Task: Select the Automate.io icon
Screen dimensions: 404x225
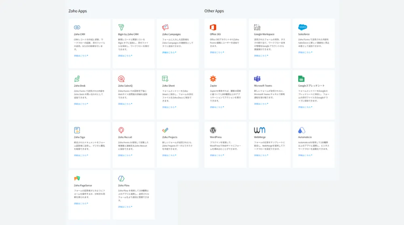Action: (x=302, y=130)
